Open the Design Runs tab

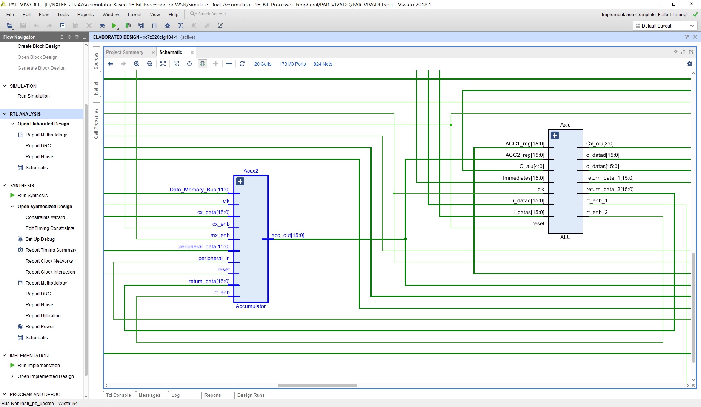pos(251,395)
